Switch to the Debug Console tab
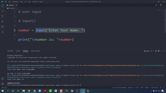The height and width of the screenshot is (93, 166). coord(36,51)
